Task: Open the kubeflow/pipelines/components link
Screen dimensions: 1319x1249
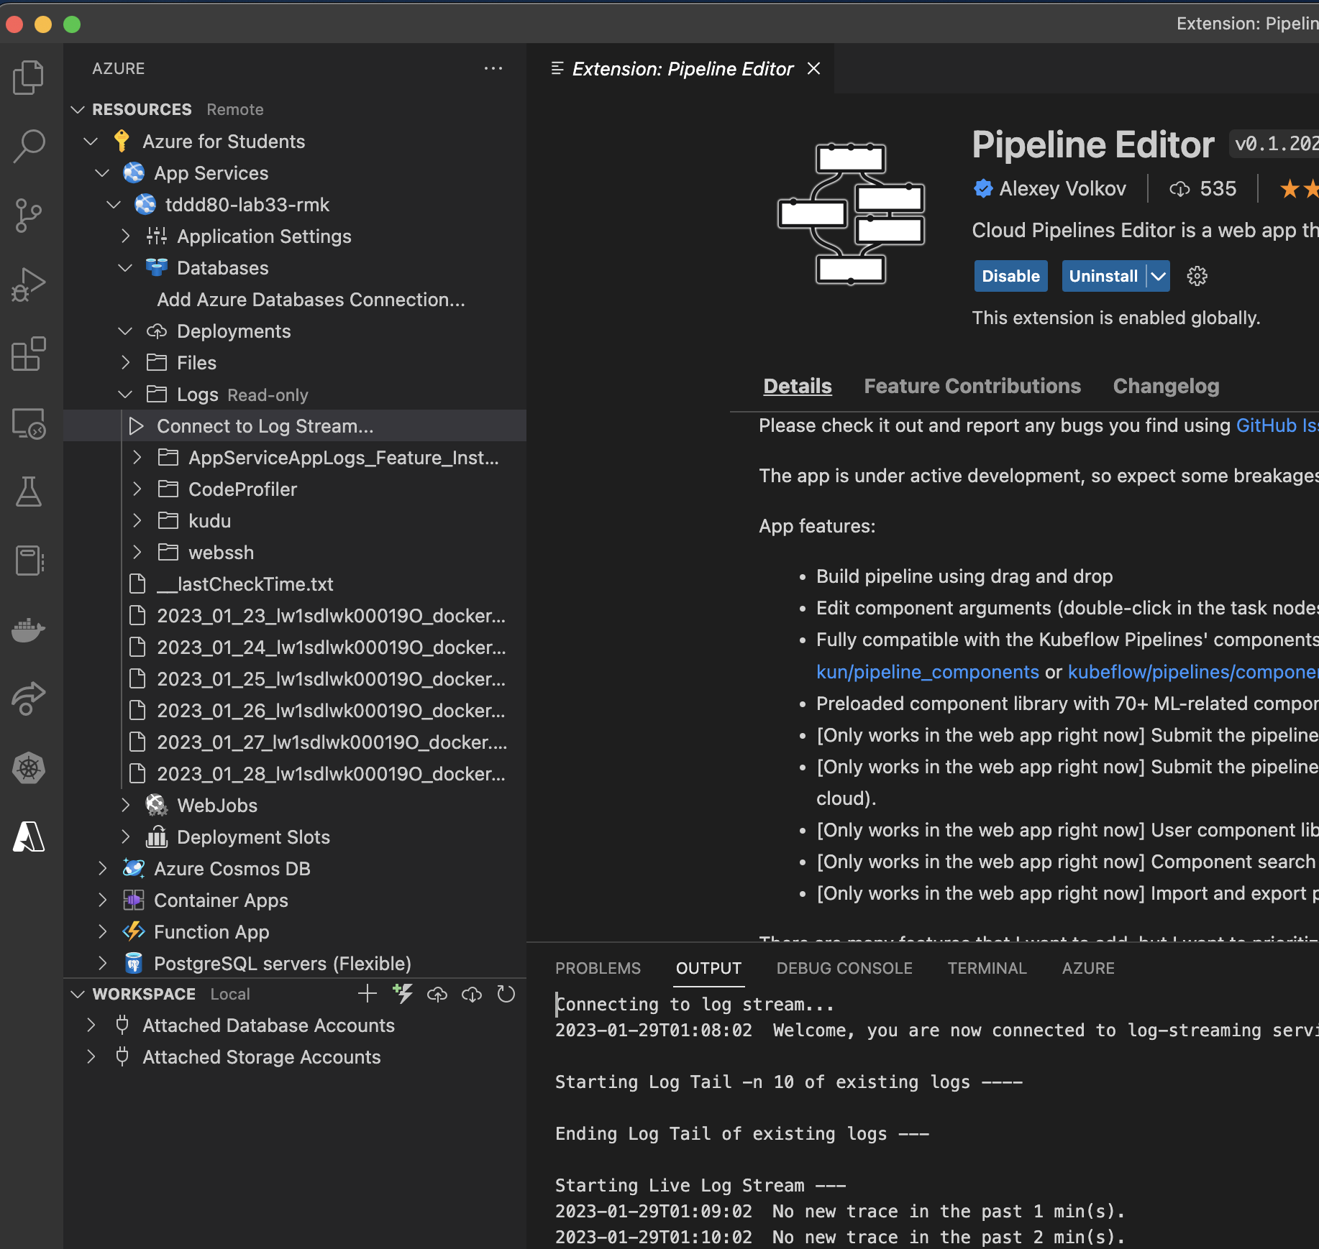Action: click(x=1193, y=672)
